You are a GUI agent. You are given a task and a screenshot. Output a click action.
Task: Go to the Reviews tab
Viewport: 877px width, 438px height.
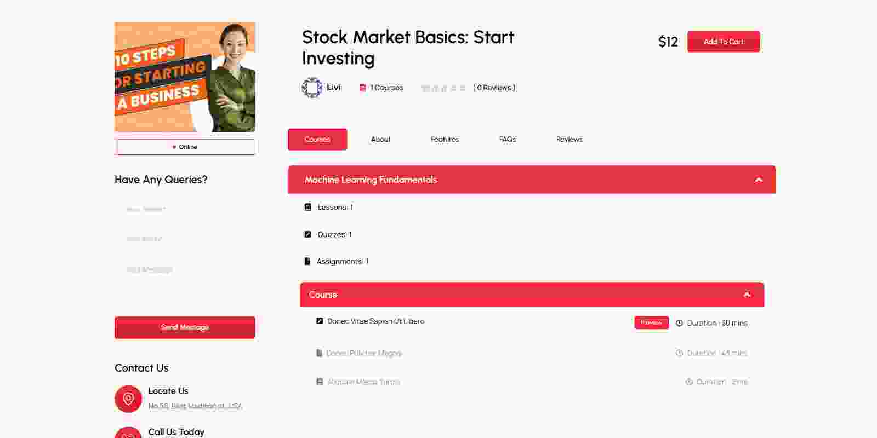tap(569, 140)
